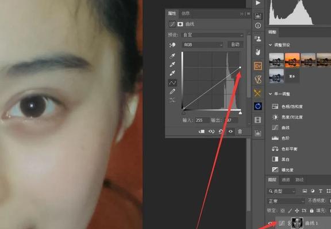Open the info panel icon in strip
The width and height of the screenshot is (331, 229).
[258, 26]
